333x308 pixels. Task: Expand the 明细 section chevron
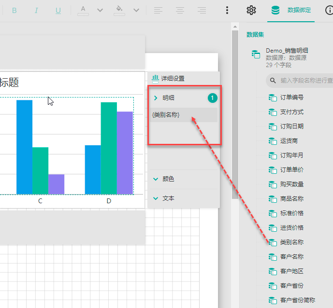[x=156, y=98]
